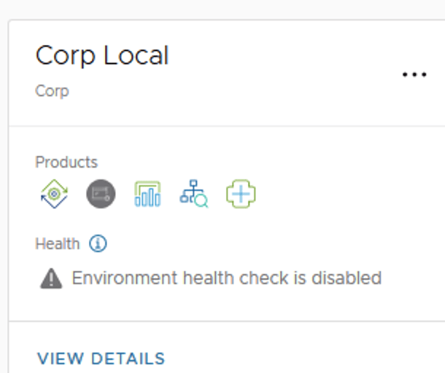Select the green cross plus product icon

241,195
